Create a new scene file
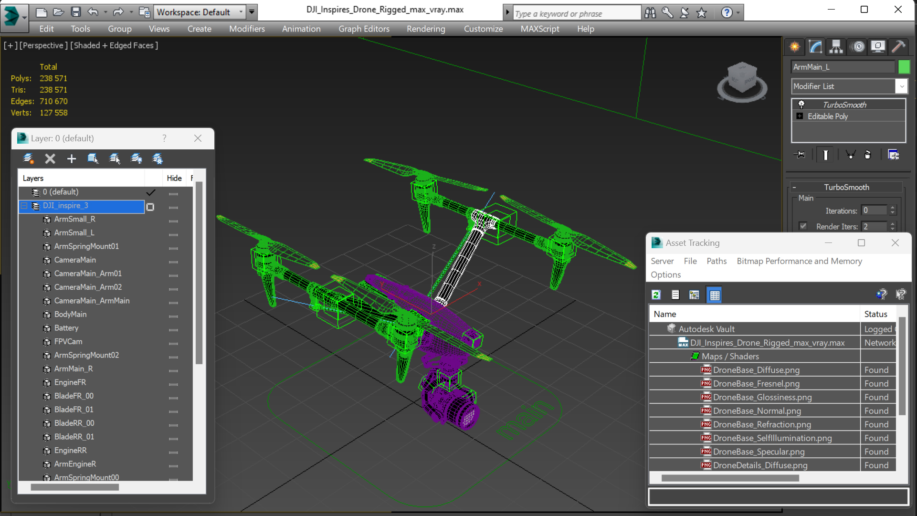The width and height of the screenshot is (917, 516). [x=42, y=12]
